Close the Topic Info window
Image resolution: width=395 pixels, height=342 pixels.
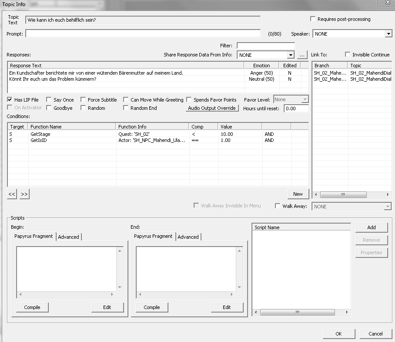387,3
